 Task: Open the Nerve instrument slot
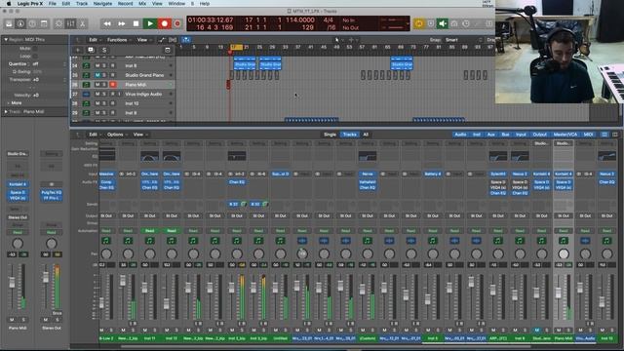pos(368,174)
